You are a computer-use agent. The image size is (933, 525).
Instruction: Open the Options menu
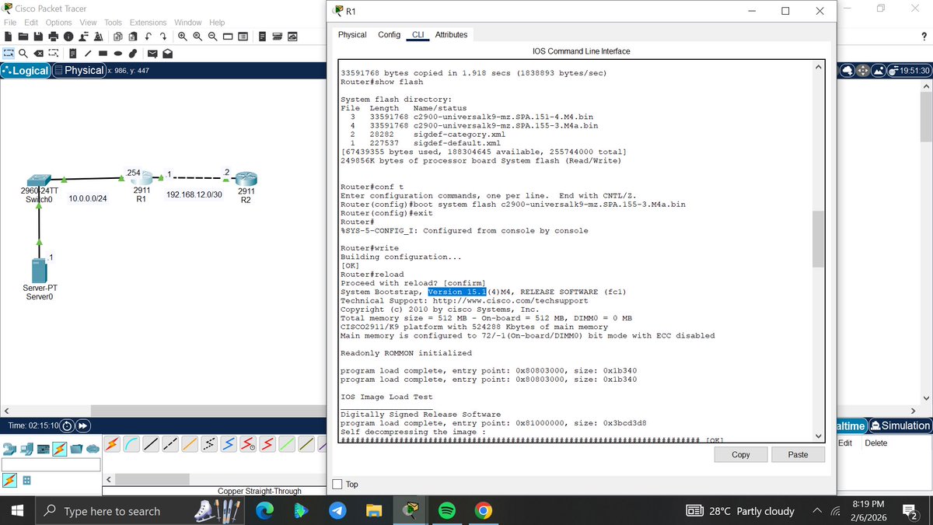coord(58,23)
